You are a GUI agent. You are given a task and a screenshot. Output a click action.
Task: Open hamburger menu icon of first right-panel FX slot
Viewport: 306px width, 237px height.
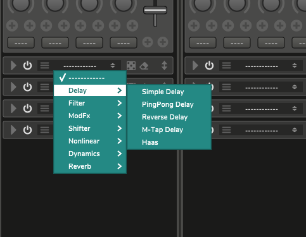tap(226, 66)
